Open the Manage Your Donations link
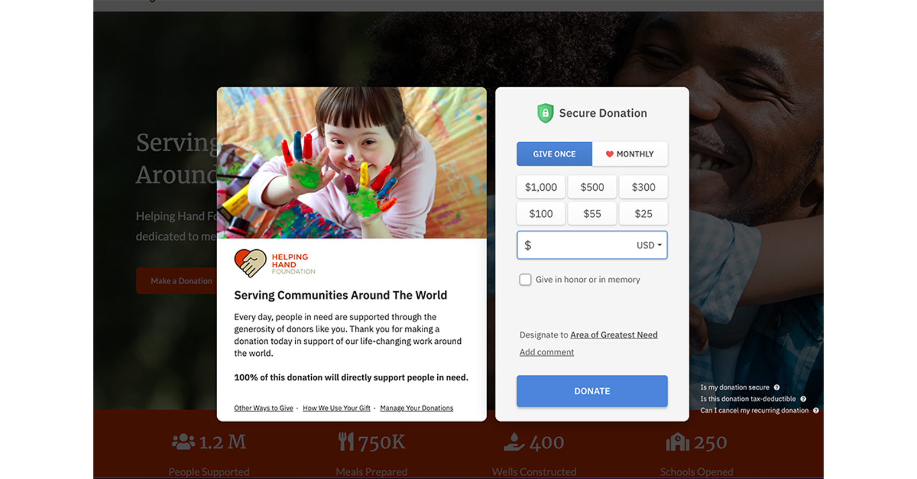917x479 pixels. point(417,408)
